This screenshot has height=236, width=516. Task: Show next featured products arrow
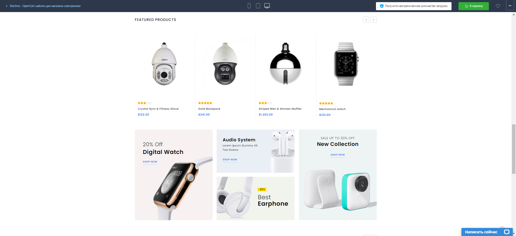[374, 20]
